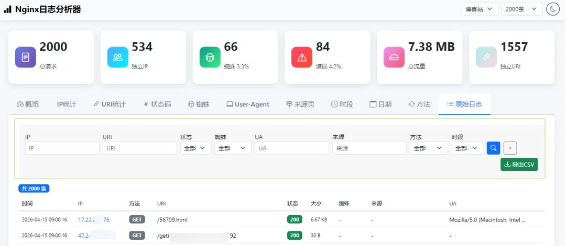Click the unique URI link chain icon
Viewport: 566px width, 246px height.
point(486,57)
